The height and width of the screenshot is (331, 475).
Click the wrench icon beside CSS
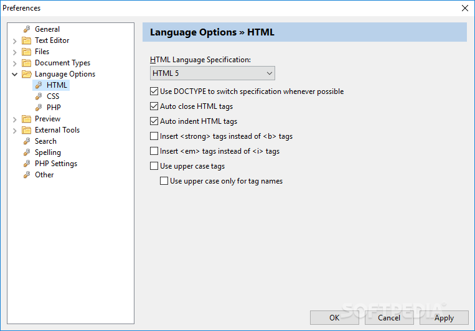tap(39, 96)
